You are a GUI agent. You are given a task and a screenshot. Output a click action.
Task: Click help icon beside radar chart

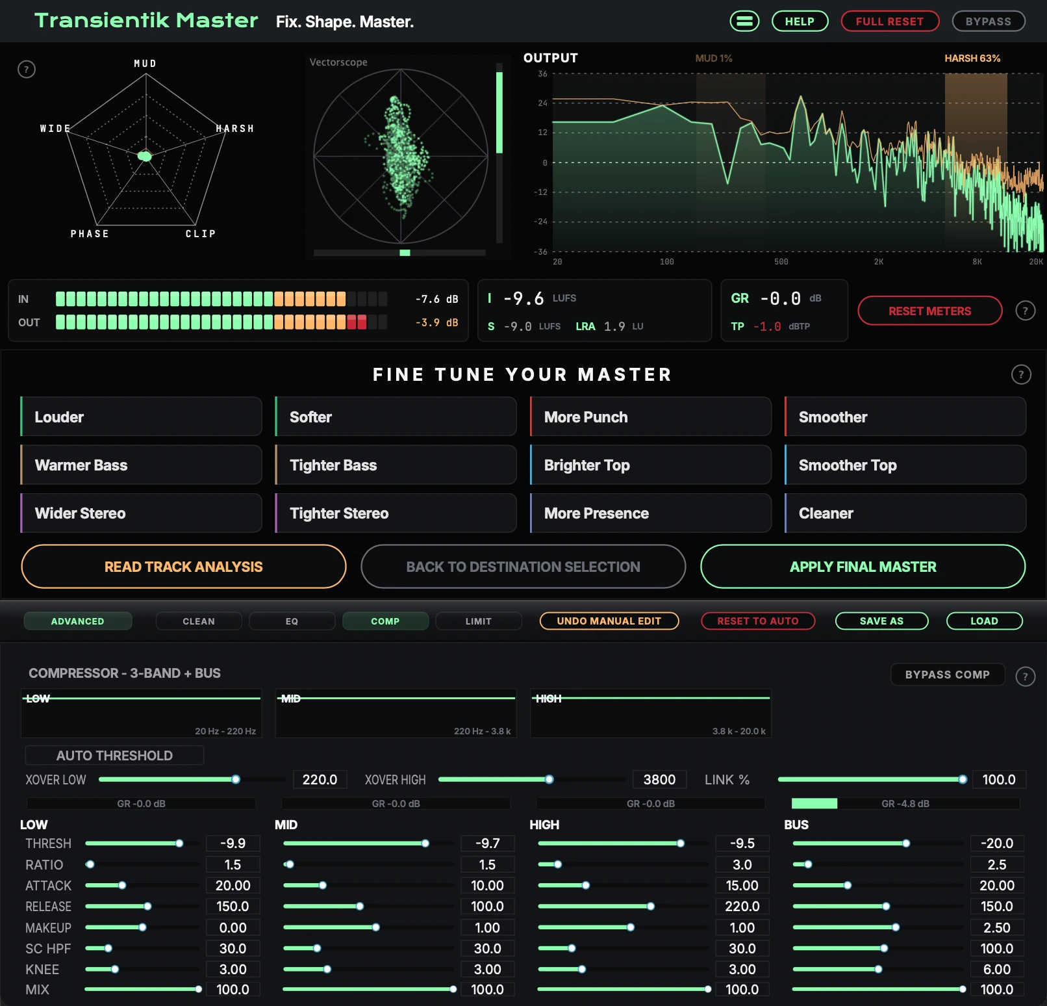(27, 70)
